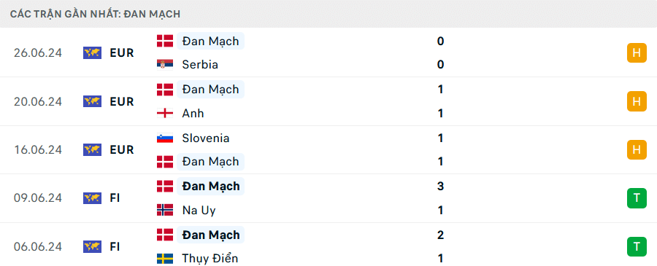The width and height of the screenshot is (657, 266).
Task: Click the Norway flag beside Na Uy
Action: [x=165, y=210]
